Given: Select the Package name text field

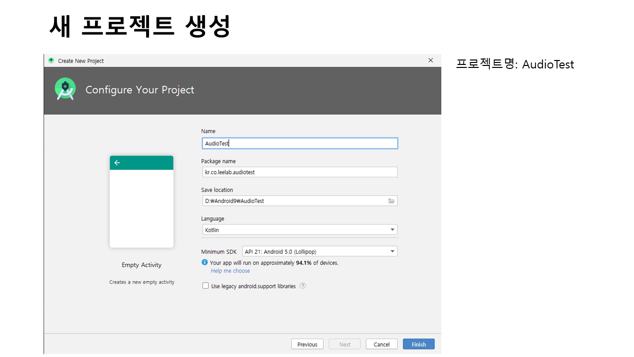Looking at the screenshot, I should pos(299,172).
